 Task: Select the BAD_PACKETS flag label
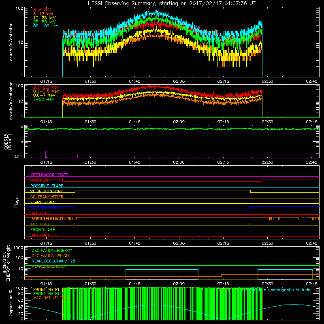44,235
